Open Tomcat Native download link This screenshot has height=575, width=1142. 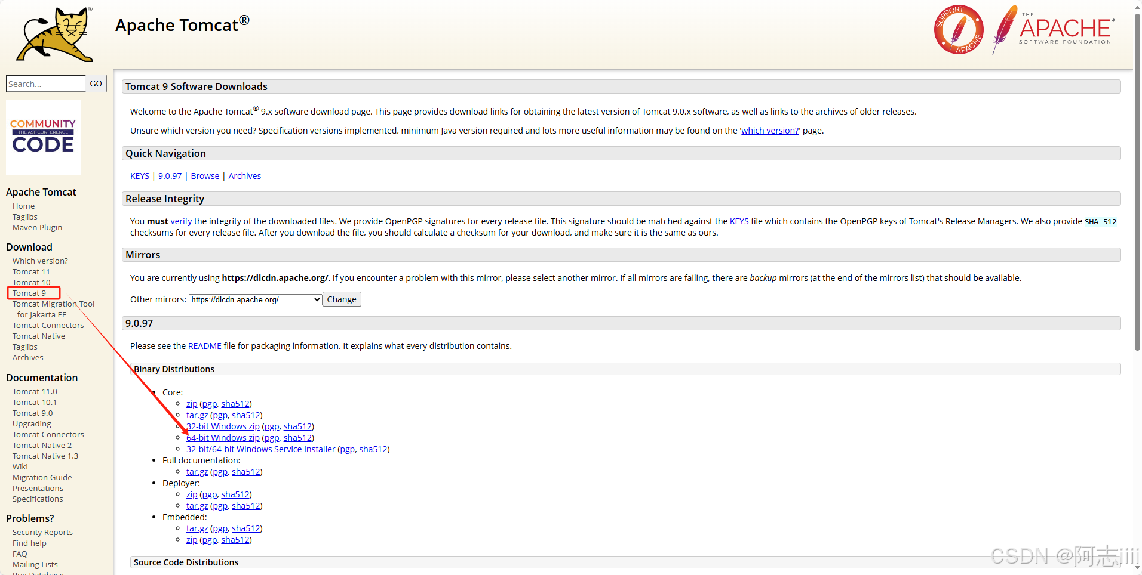coord(39,336)
